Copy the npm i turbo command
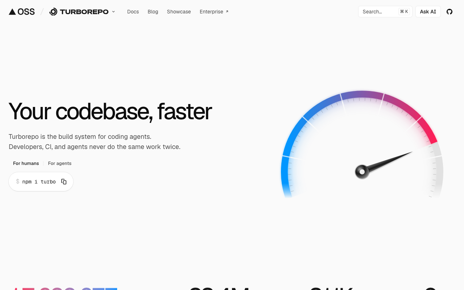The image size is (464, 290). 64,182
